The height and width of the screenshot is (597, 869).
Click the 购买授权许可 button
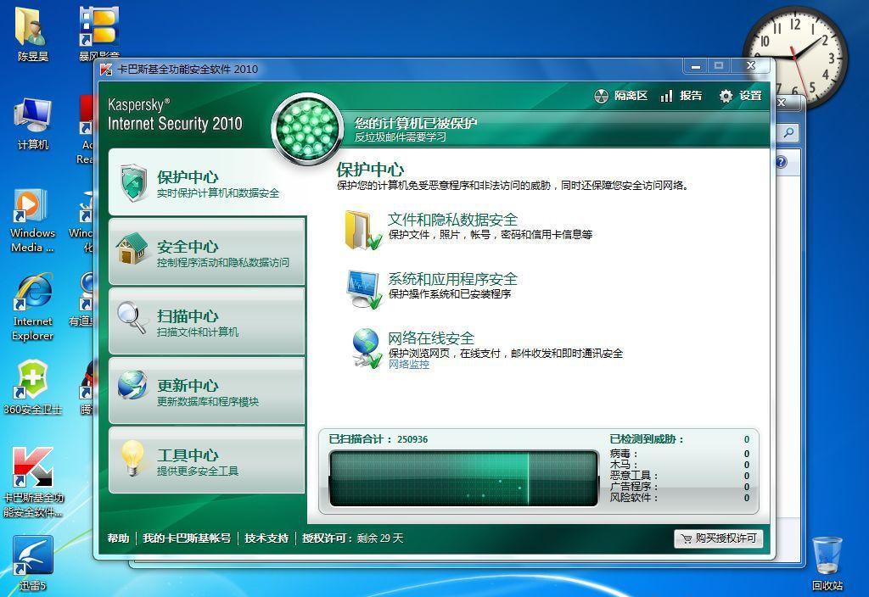tap(717, 538)
